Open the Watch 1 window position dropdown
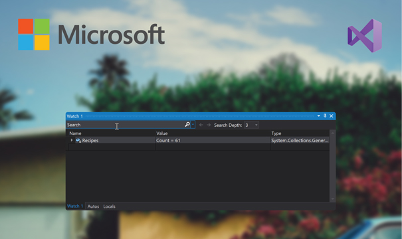 pos(319,116)
